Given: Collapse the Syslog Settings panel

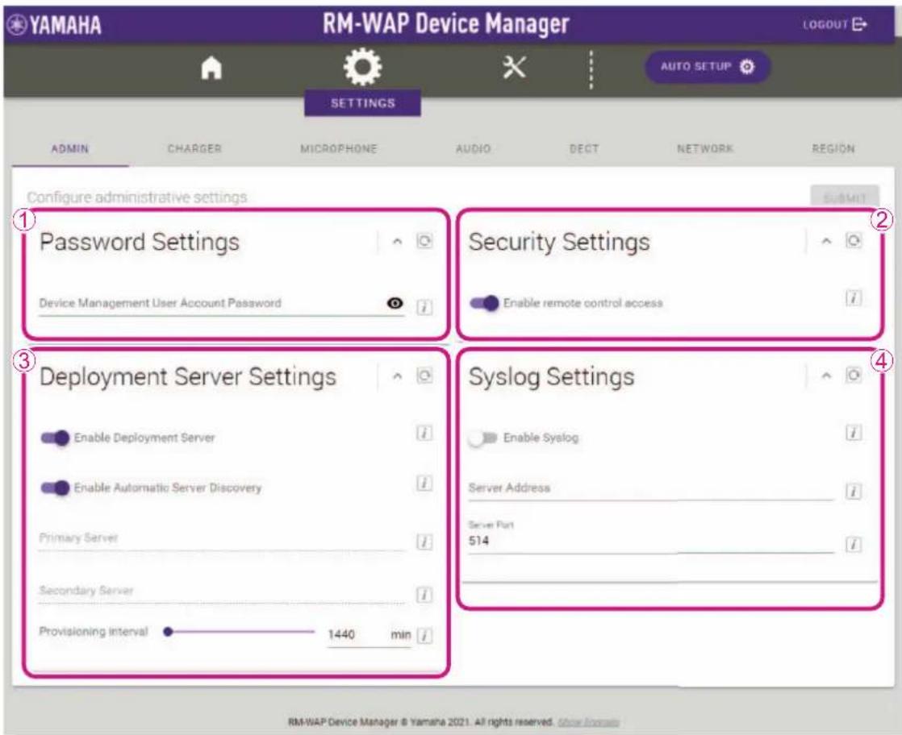Looking at the screenshot, I should coord(826,376).
